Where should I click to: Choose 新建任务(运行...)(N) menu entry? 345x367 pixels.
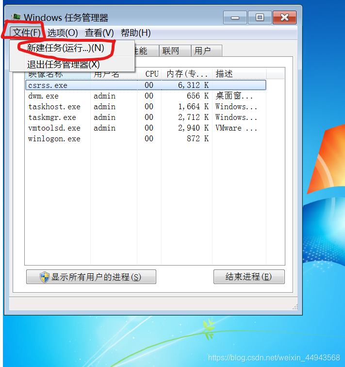72,48
